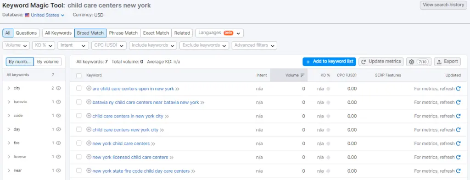
Task: Refresh metrics for 'child care centers in new york city'
Action: 459,116
